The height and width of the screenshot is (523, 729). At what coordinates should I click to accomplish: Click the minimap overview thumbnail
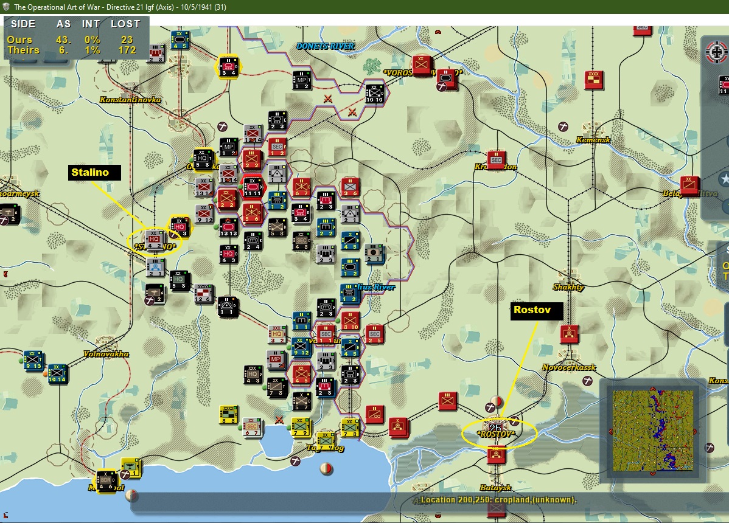tap(652, 431)
